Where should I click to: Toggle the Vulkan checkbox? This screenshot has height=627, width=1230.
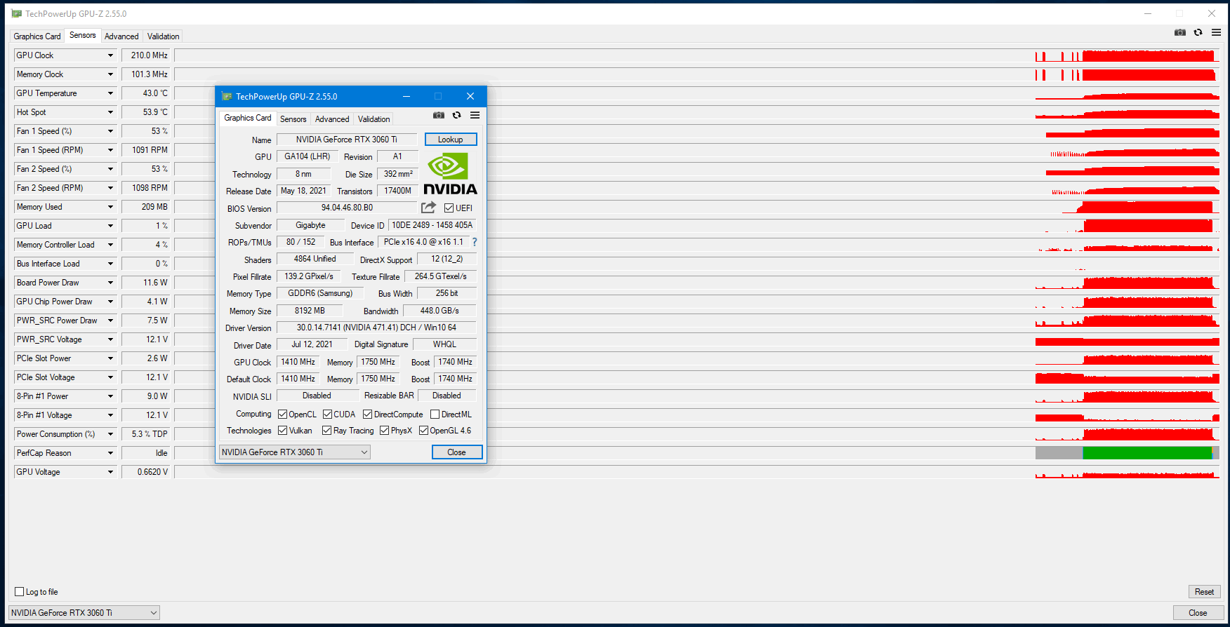pos(282,431)
